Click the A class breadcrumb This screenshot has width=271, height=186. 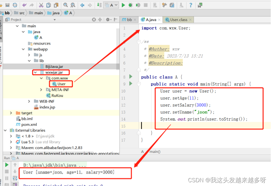[68, 13]
